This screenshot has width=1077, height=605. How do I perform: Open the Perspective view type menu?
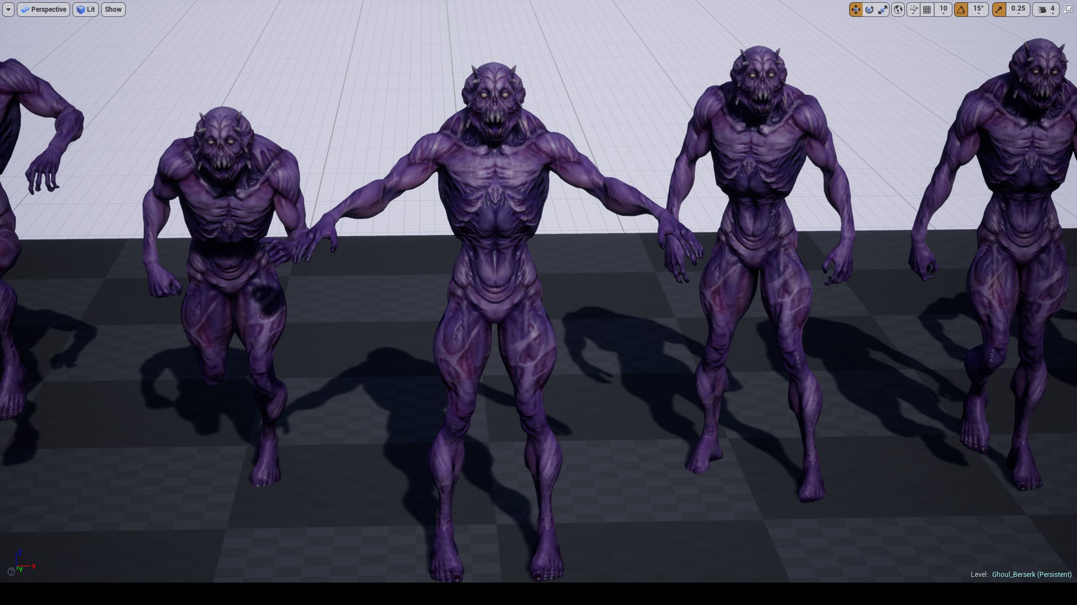pos(44,10)
